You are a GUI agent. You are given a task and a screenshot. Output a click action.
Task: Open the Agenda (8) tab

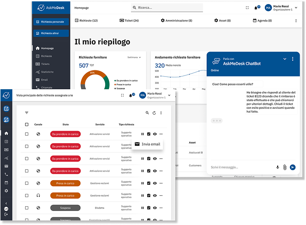tap(262, 21)
